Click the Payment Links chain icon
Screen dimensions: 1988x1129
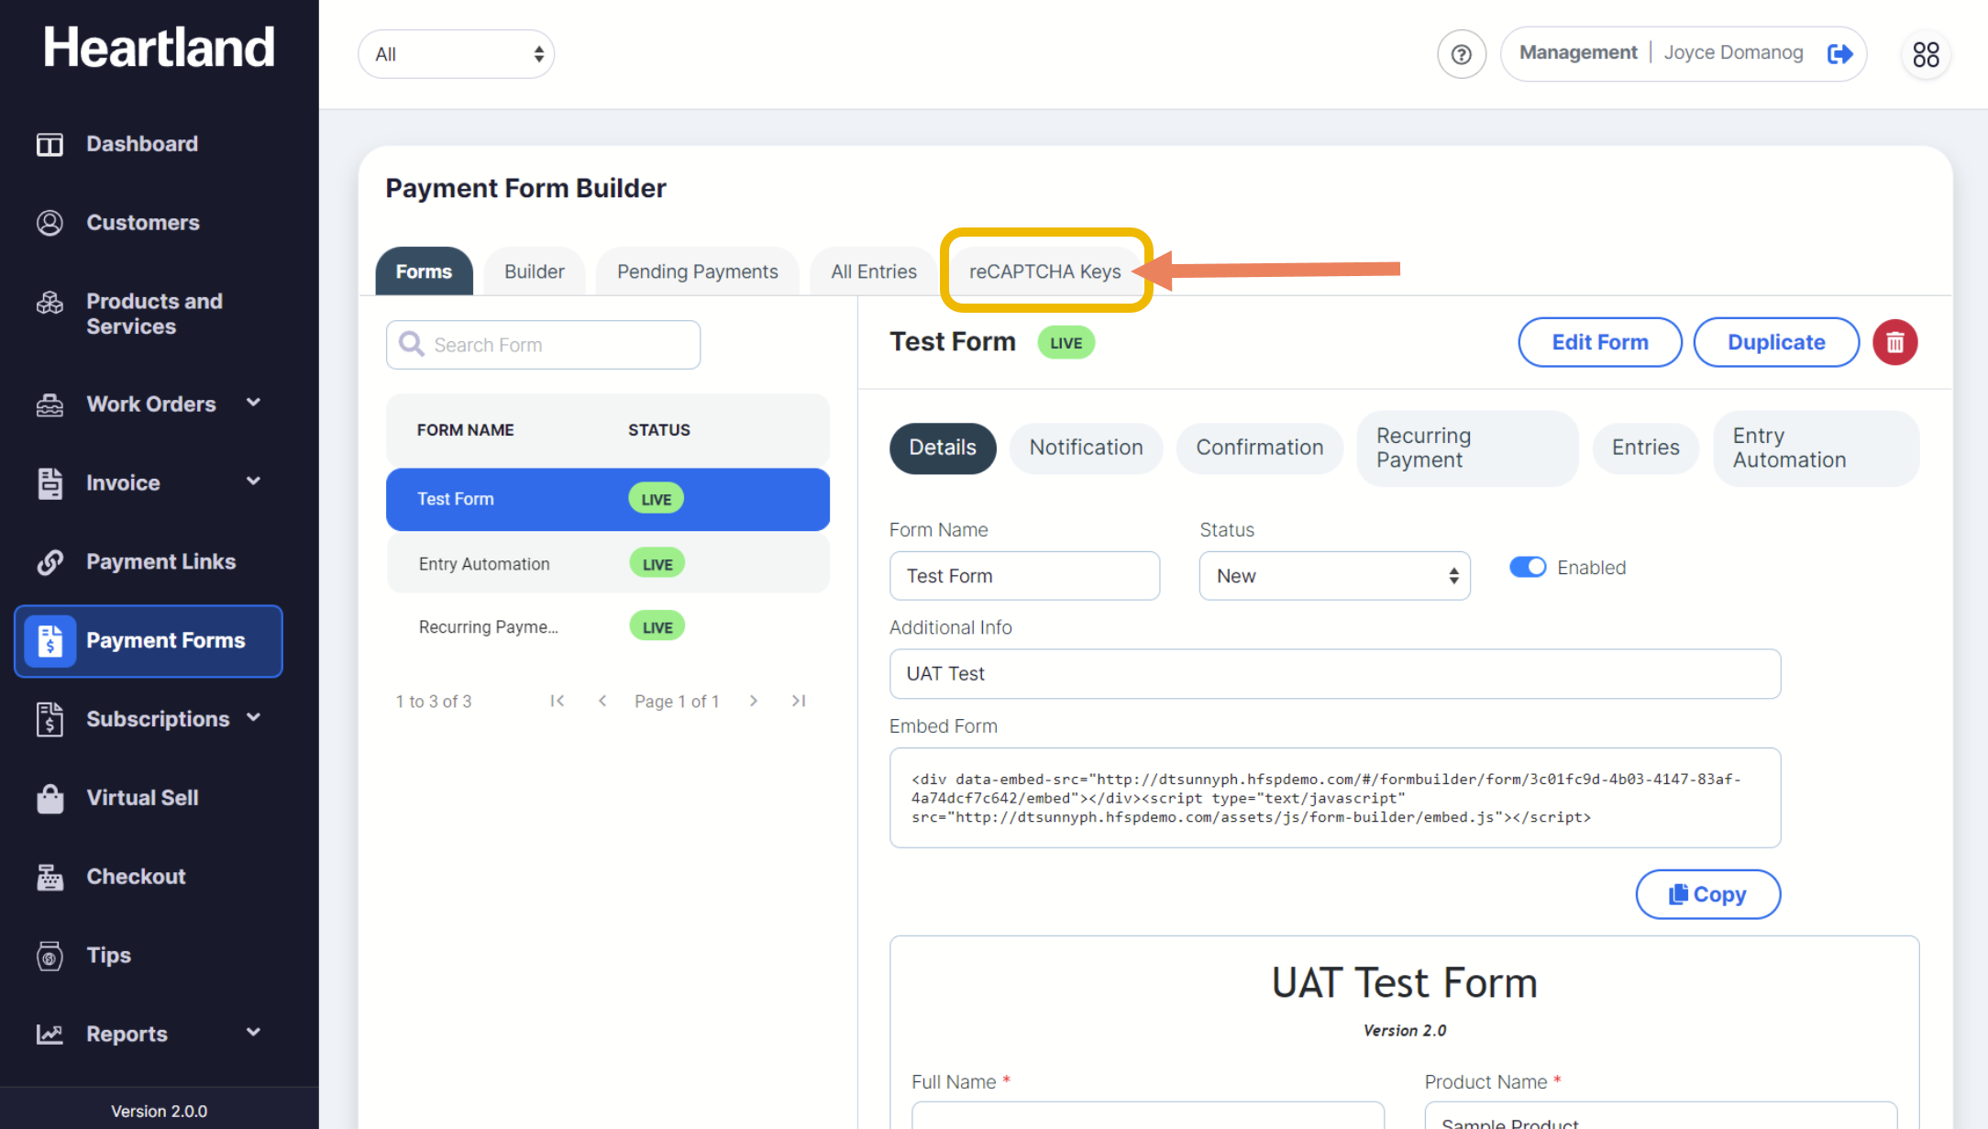tap(50, 561)
